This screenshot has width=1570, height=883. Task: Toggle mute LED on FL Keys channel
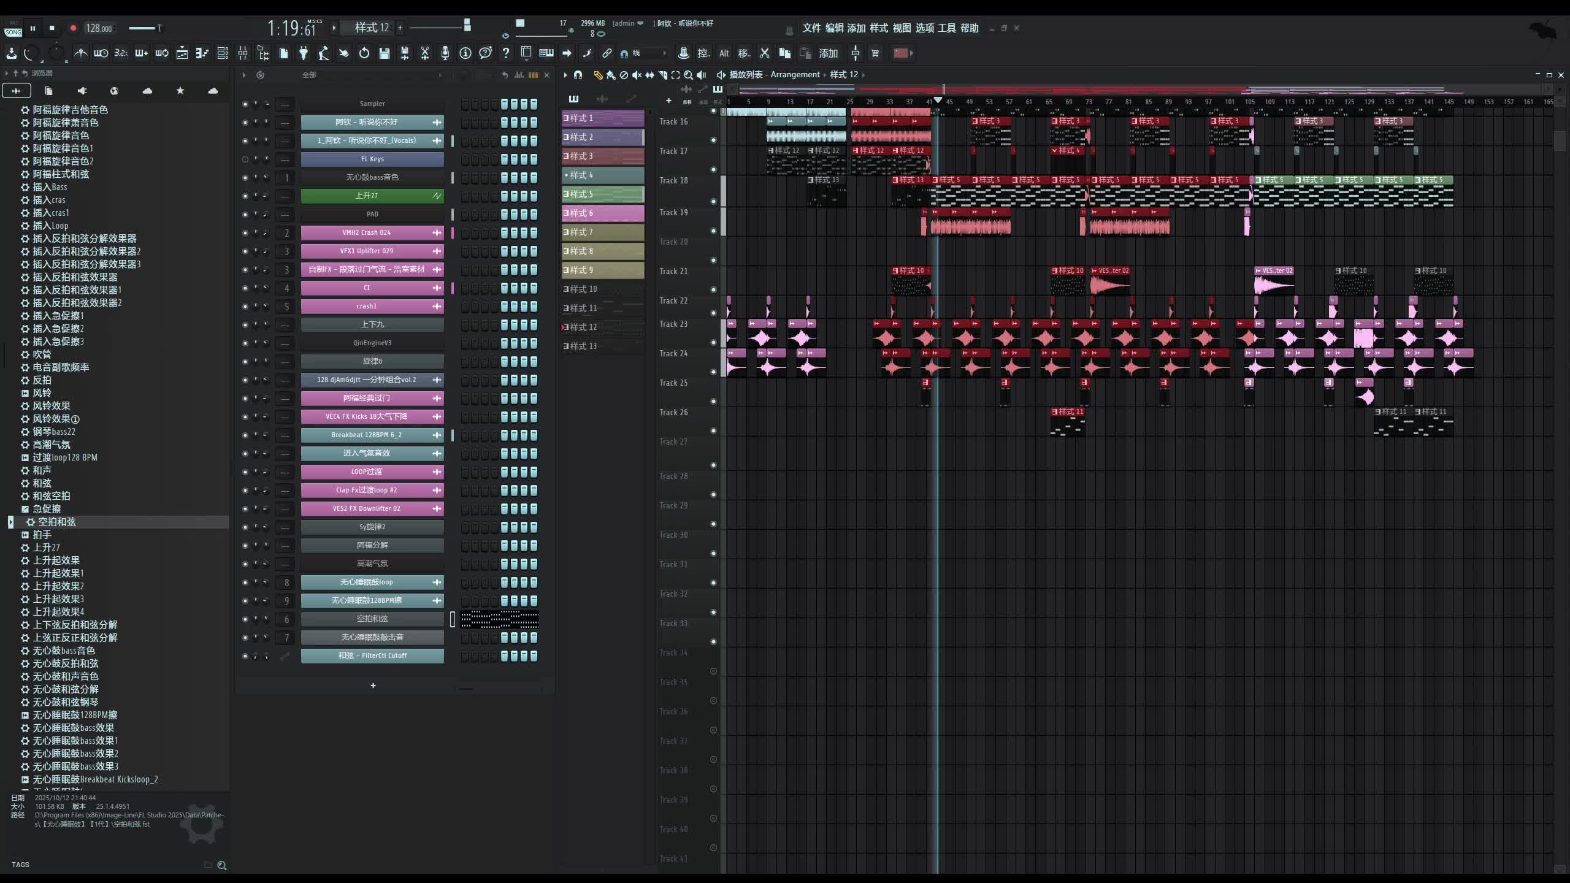coord(245,159)
